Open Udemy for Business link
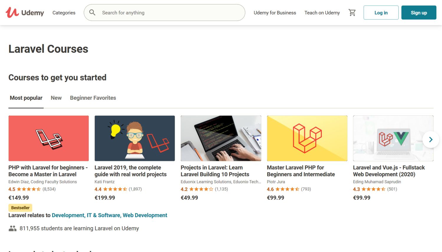The width and height of the screenshot is (442, 252). pyautogui.click(x=275, y=13)
